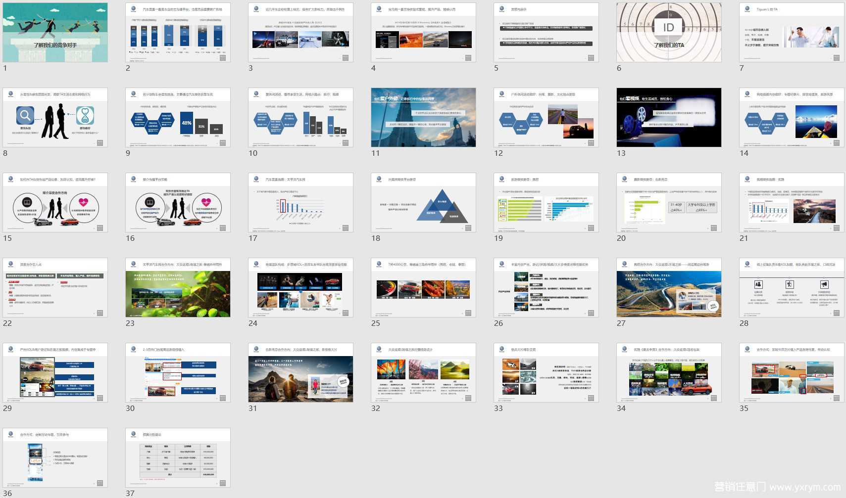
Task: Select slide 14 with kayak and iceberg photo
Action: click(x=792, y=117)
